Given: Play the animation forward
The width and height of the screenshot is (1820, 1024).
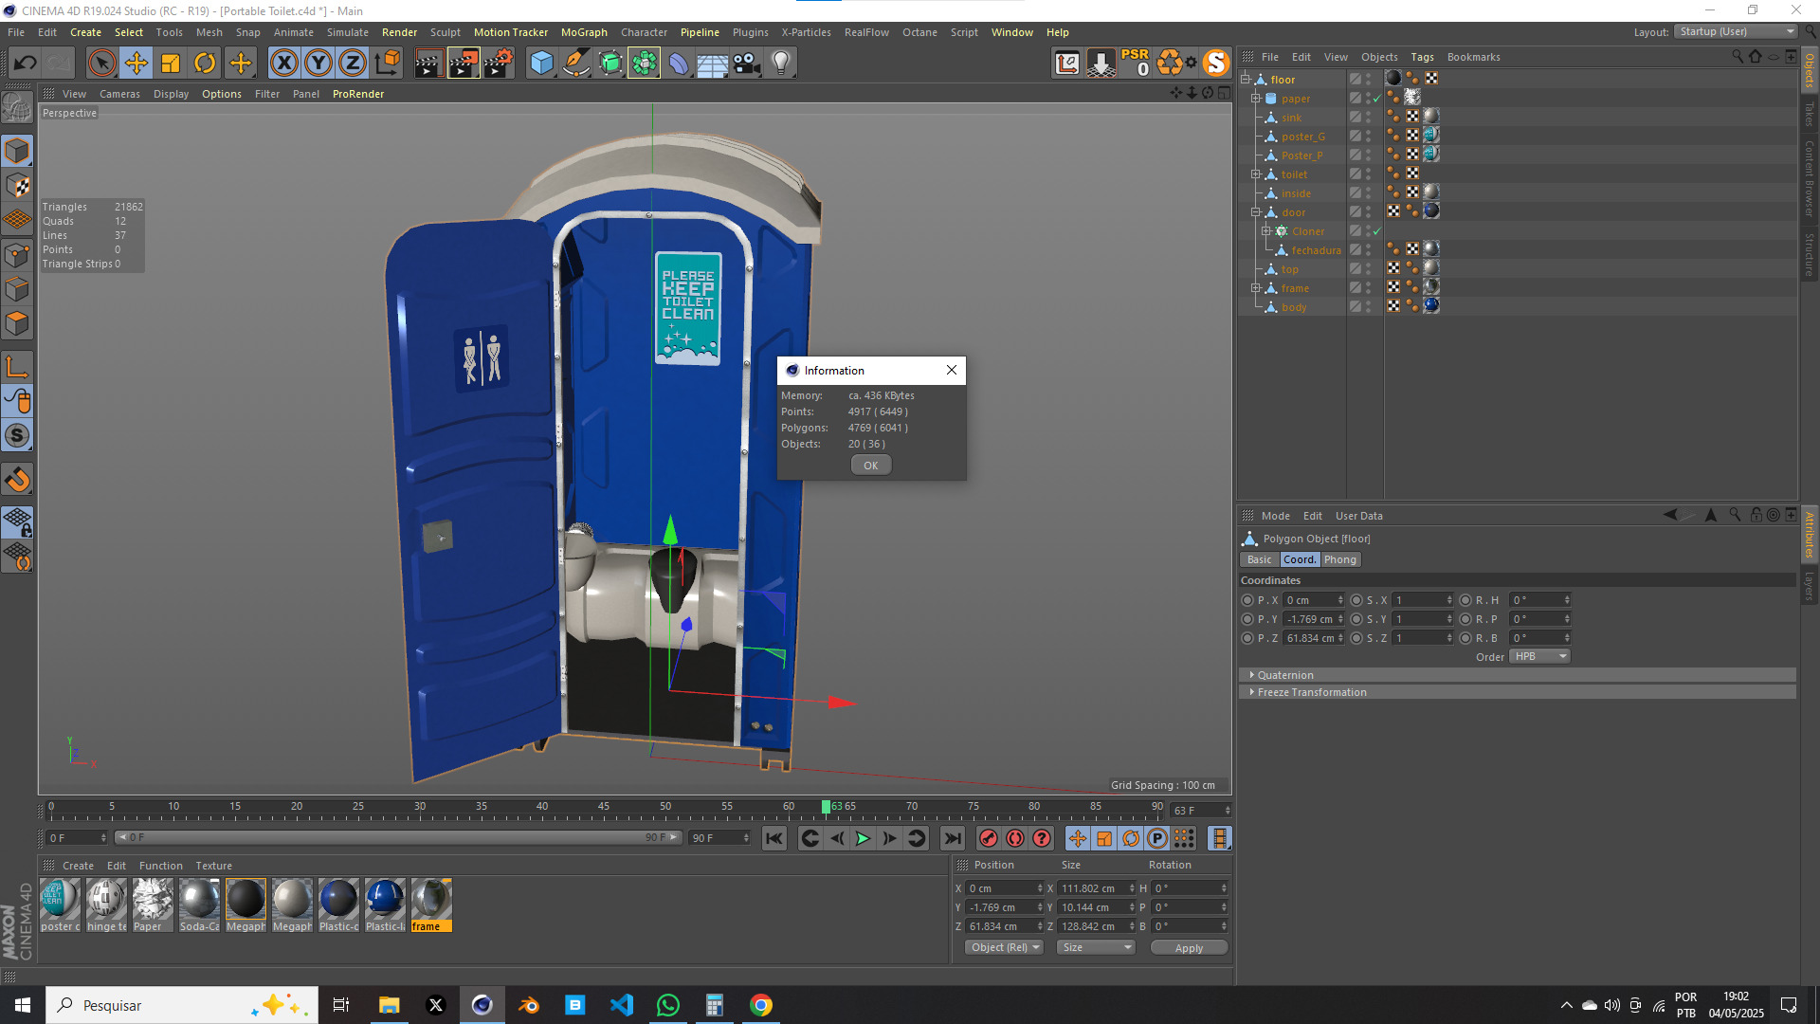Looking at the screenshot, I should point(863,838).
